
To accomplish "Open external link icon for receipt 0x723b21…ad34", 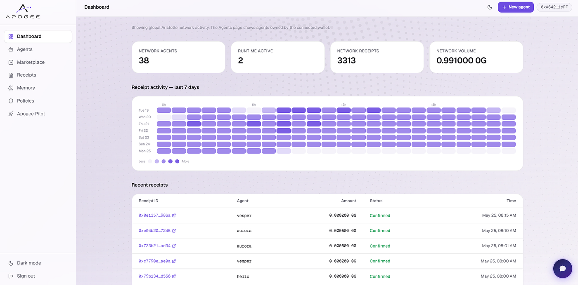I will pos(174,246).
